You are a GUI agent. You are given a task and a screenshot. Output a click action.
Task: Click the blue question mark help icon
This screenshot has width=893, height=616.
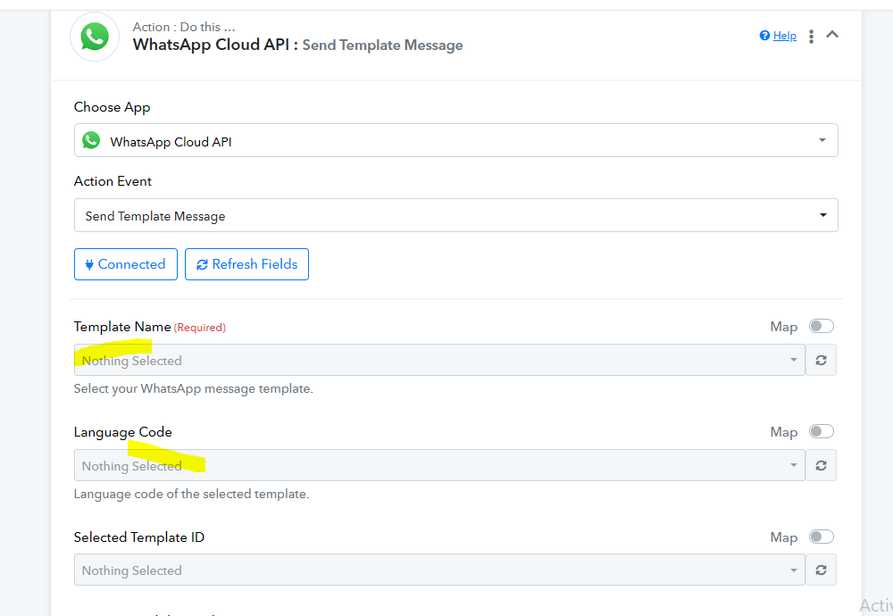[765, 36]
